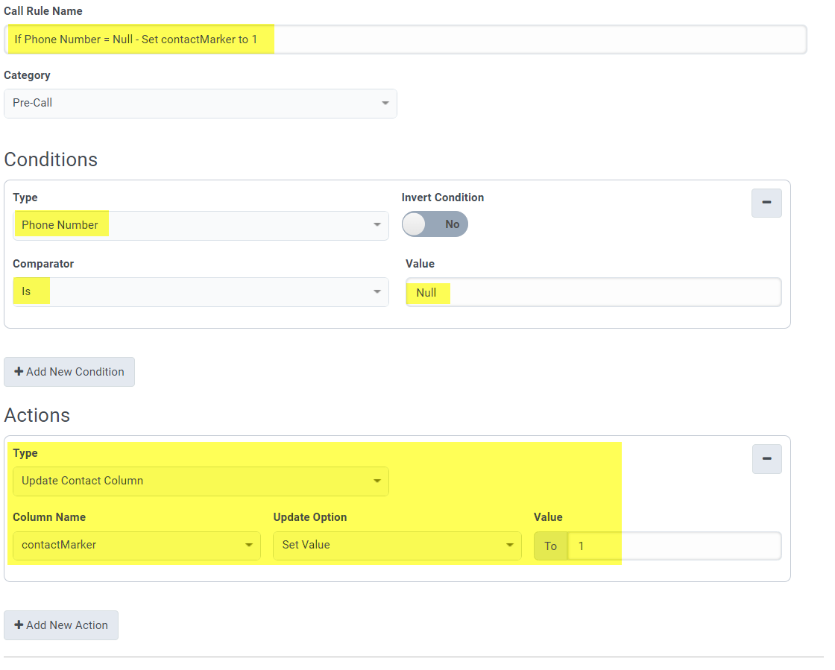
Task: Click the Update Option label text
Action: tap(310, 517)
